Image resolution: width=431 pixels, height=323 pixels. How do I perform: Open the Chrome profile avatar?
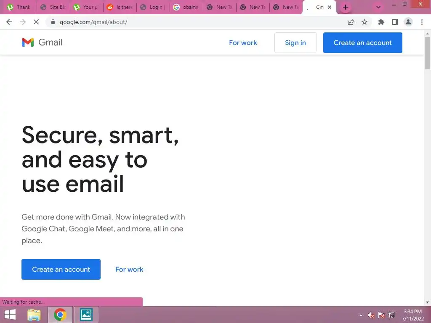(408, 22)
